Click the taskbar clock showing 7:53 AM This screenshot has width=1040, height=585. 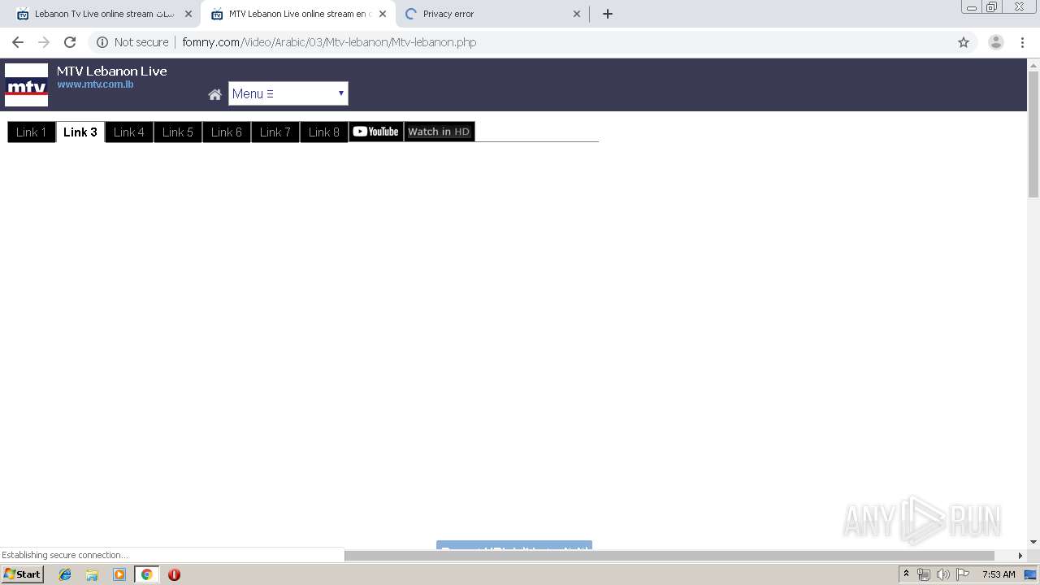[x=999, y=574]
